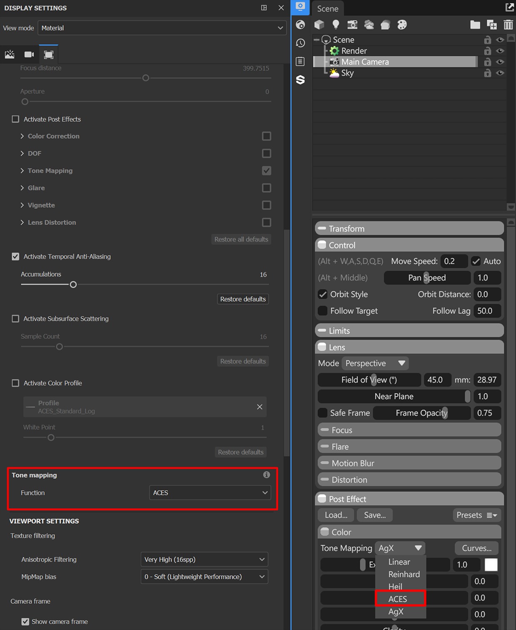Open the View mode dropdown
The height and width of the screenshot is (630, 516).
pyautogui.click(x=162, y=28)
